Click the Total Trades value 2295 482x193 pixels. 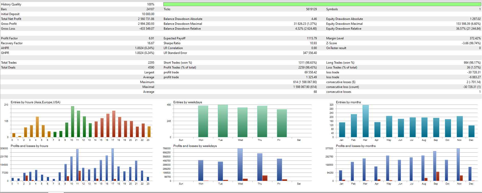point(151,63)
